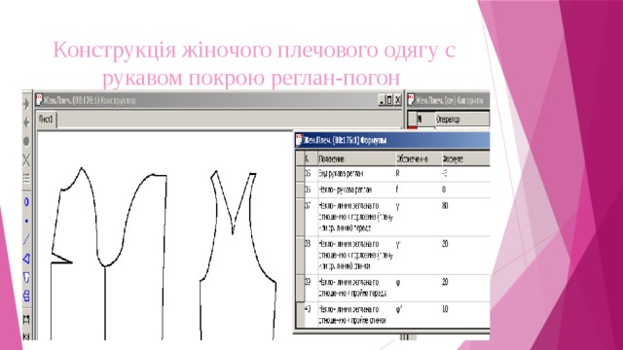
Task: Switch to the Лист1 sheet tab
Action: [47, 120]
